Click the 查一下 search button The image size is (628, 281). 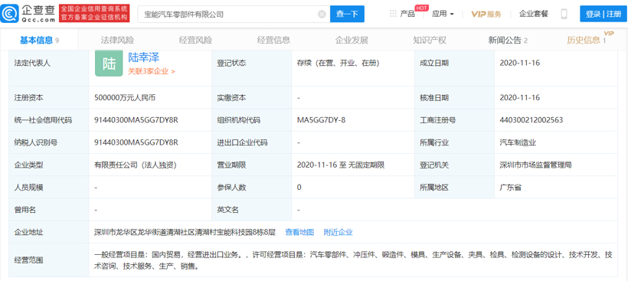347,14
